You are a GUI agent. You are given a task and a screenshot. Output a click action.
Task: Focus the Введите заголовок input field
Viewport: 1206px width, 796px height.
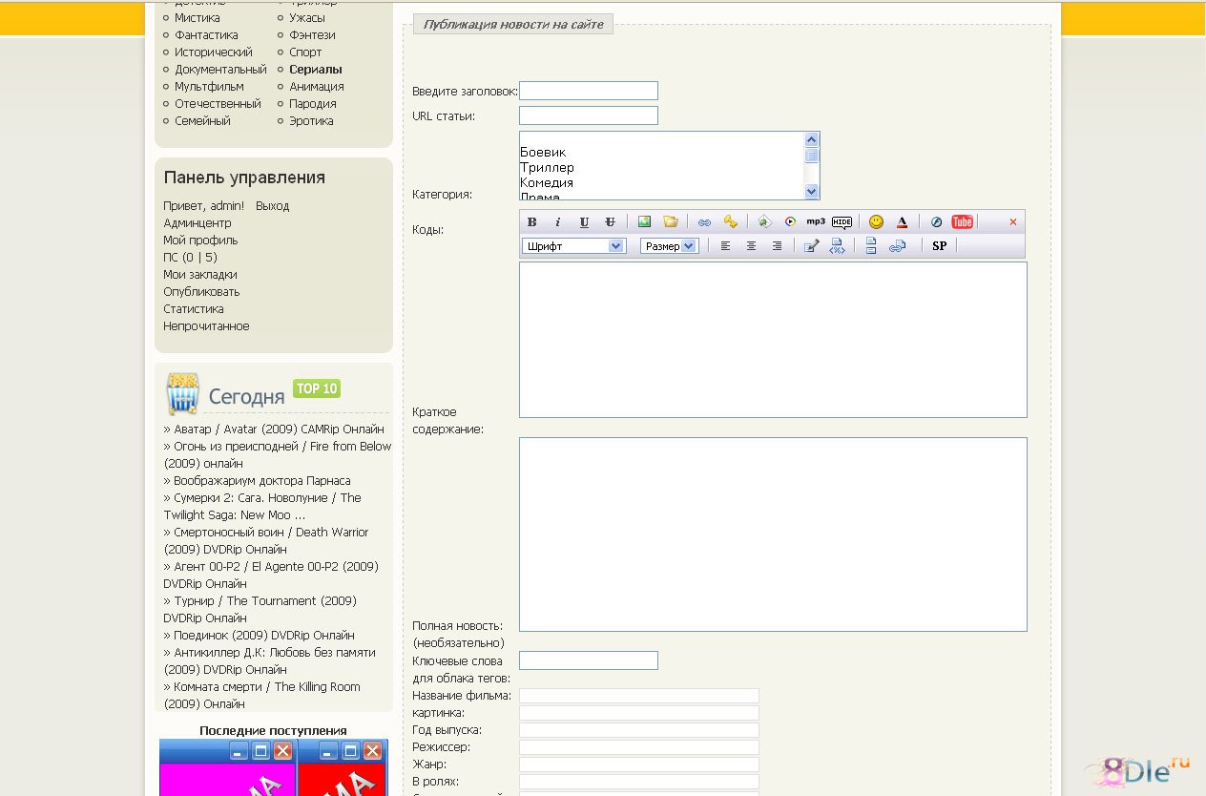589,91
